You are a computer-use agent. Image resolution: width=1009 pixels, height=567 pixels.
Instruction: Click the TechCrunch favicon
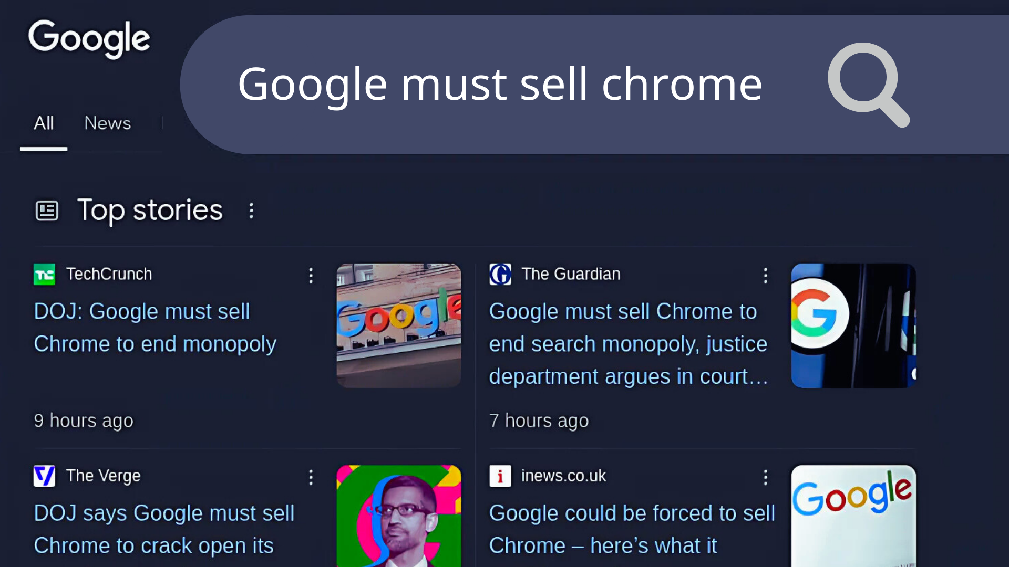44,274
